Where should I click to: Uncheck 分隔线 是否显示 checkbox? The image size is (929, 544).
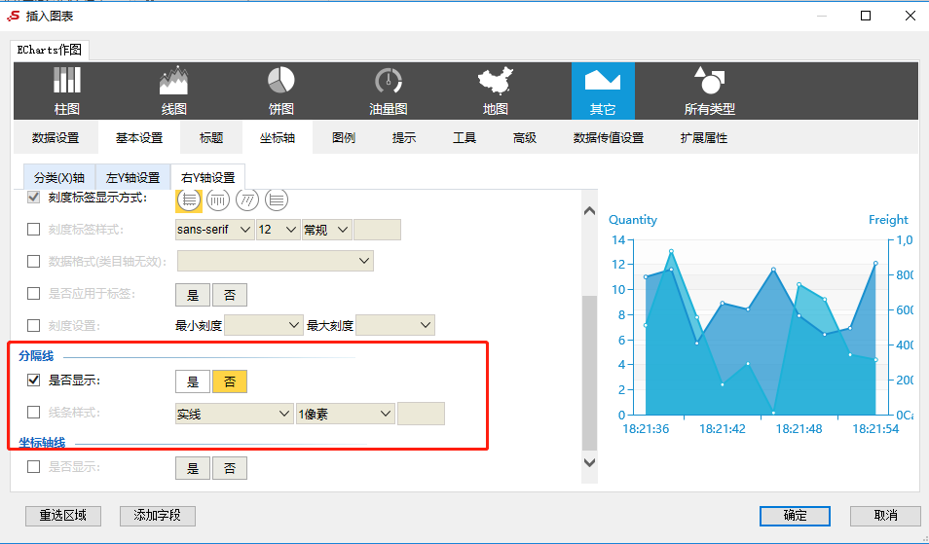click(34, 381)
